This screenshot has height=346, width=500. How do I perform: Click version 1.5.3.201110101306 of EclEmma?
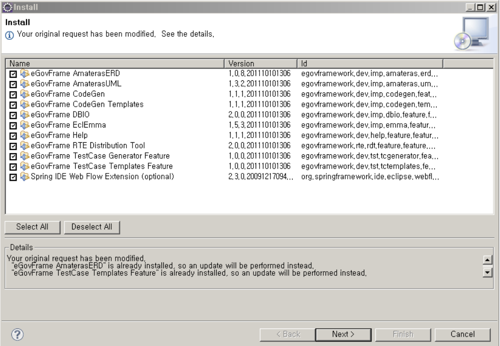(x=259, y=125)
